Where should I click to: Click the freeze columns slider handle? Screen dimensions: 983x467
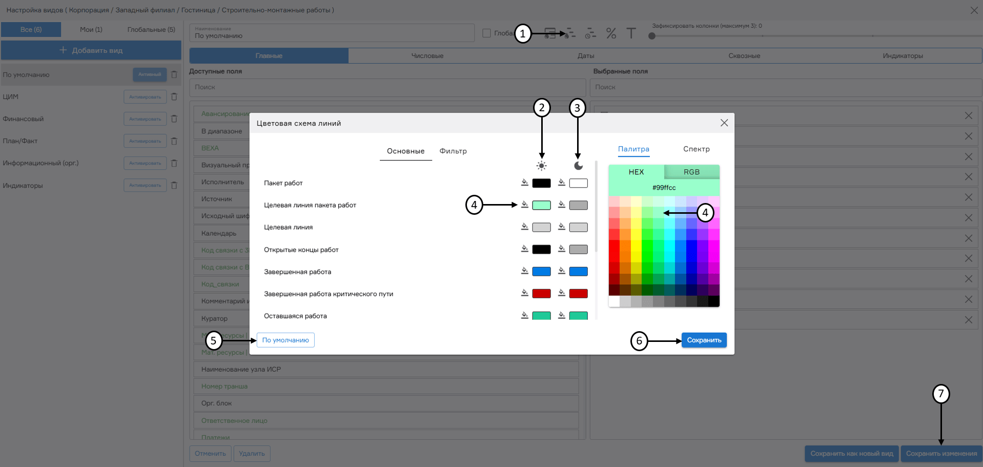(652, 36)
